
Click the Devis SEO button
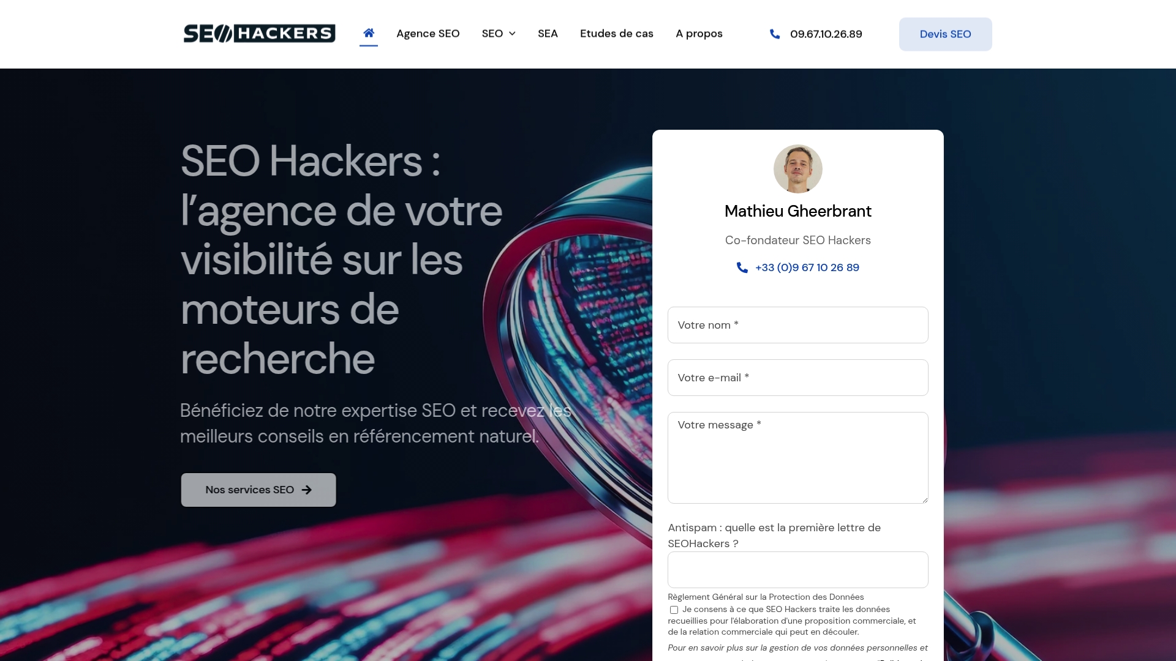[x=945, y=34]
